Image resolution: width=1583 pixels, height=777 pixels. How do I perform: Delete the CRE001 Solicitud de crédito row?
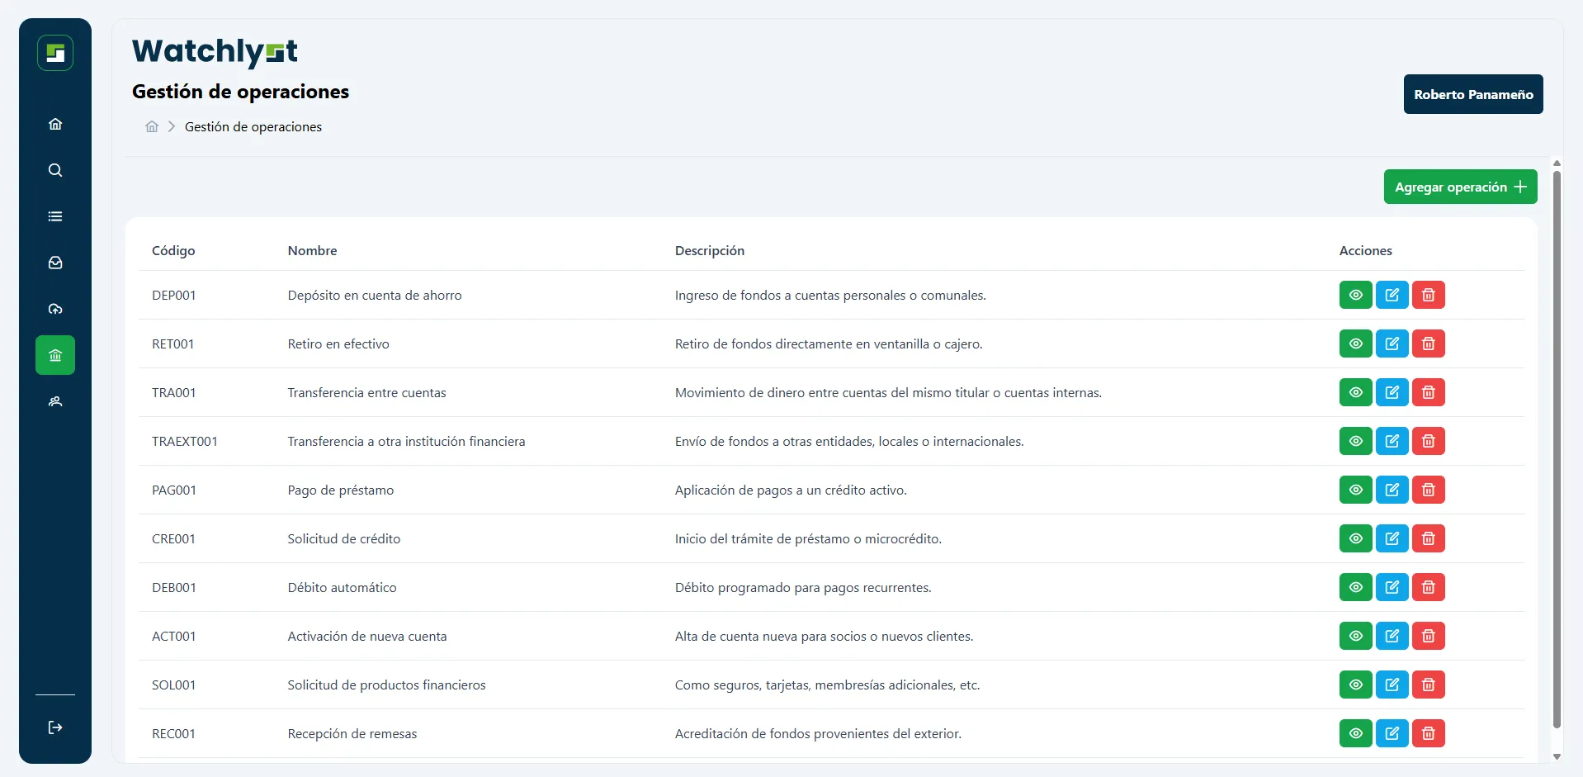1428,538
